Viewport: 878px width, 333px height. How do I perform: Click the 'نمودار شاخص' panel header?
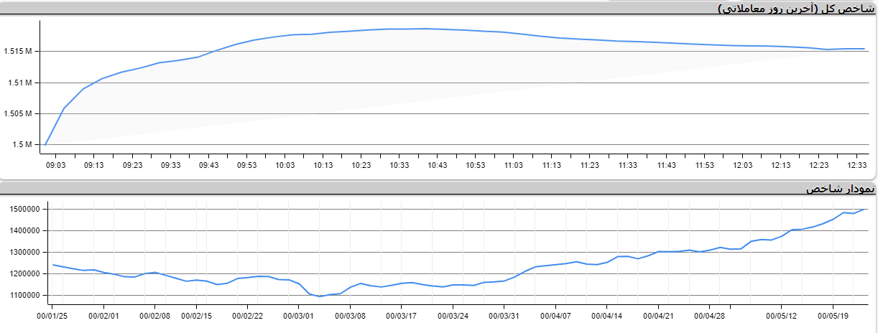[840, 189]
